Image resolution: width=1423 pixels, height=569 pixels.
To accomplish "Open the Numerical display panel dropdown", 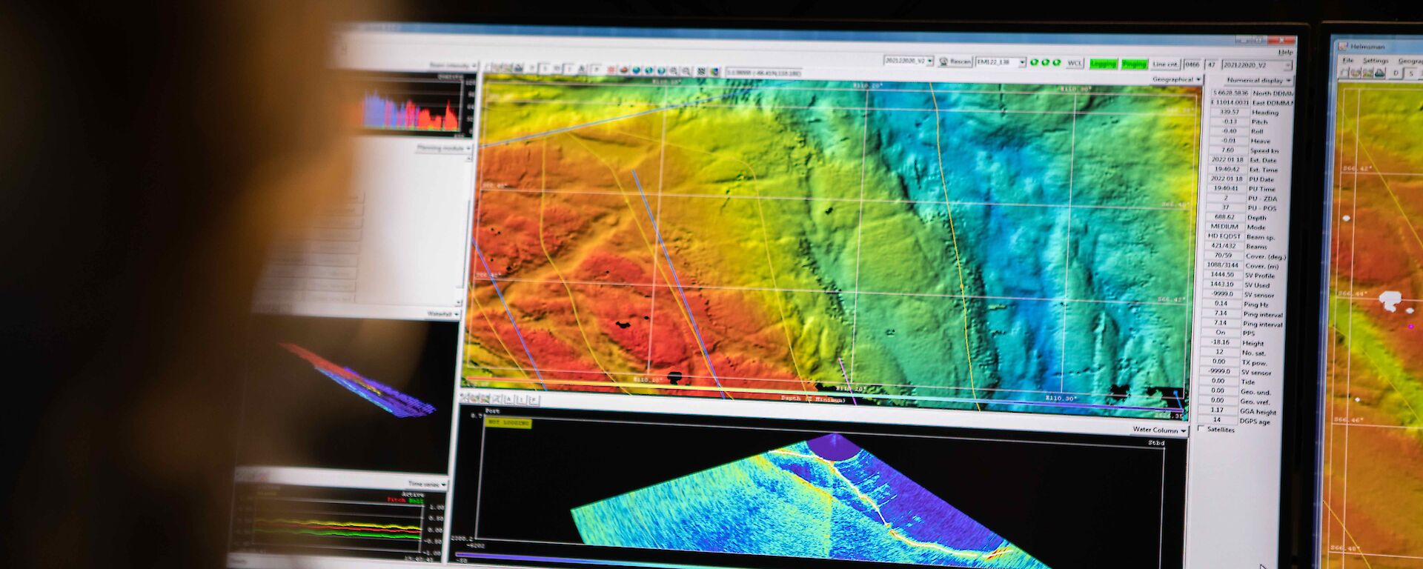I will 1258,80.
